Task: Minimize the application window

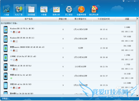Action: click(x=129, y=1)
